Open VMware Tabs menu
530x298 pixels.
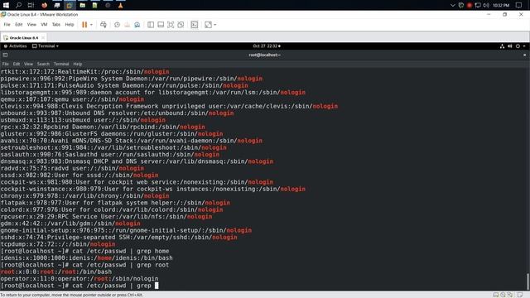56,25
